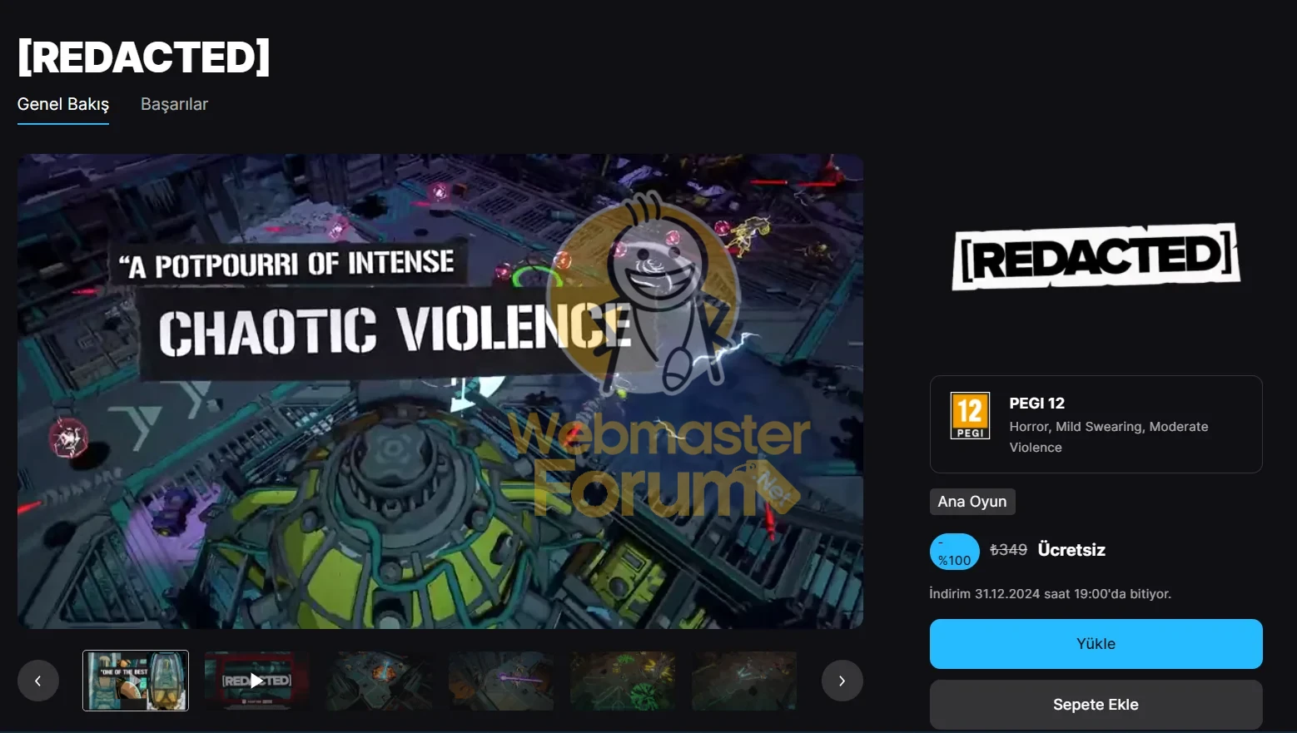
Task: Open the last dark brownish screenshot thumbnail
Action: point(744,681)
